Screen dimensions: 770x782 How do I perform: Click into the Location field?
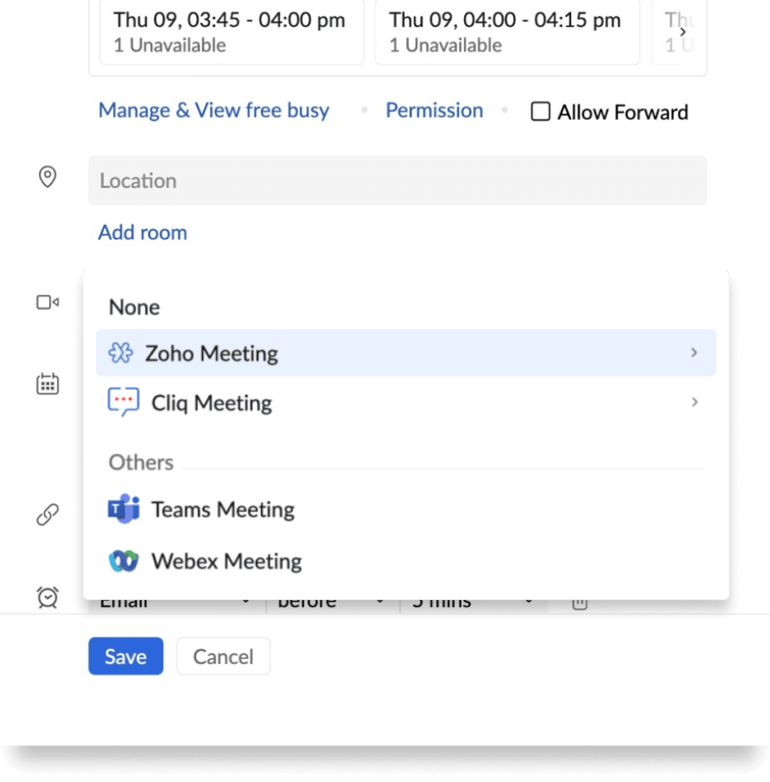tap(398, 180)
